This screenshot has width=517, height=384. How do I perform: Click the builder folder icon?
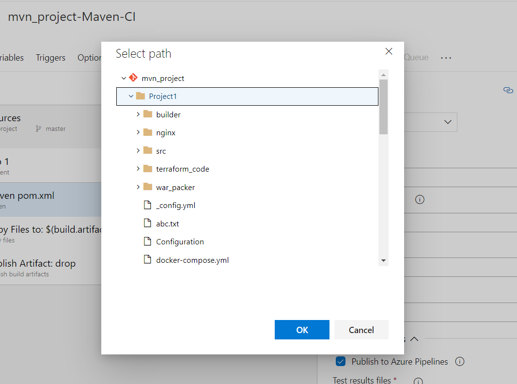[148, 114]
